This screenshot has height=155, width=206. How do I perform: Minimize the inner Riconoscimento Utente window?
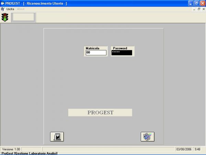pyautogui.click(x=194, y=9)
